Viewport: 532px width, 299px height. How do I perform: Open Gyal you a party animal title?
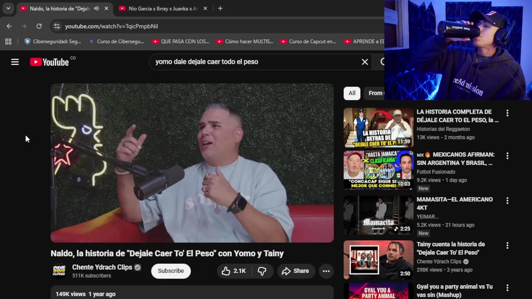point(455,291)
